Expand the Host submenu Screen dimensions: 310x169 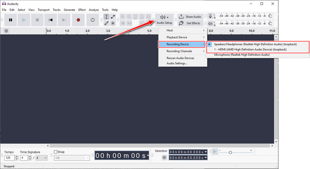(x=183, y=31)
